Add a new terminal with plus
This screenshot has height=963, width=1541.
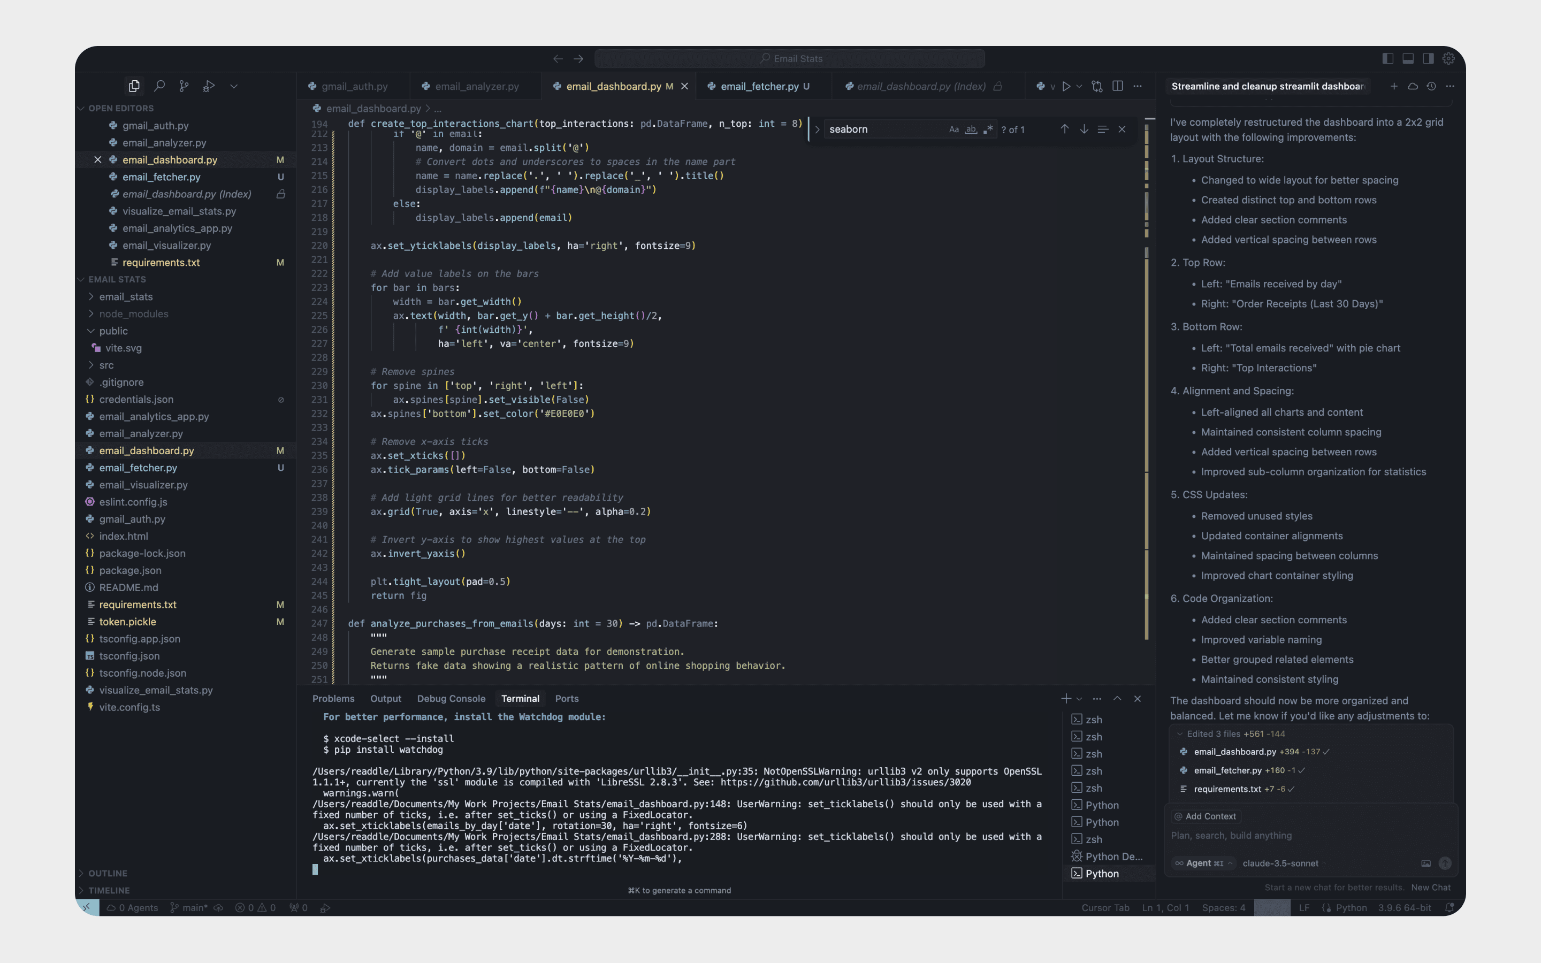tap(1065, 699)
